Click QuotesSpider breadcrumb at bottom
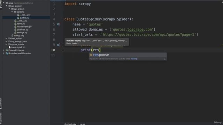 click(x=70, y=124)
